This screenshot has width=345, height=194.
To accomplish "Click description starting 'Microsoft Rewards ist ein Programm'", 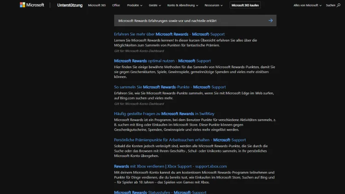I will click(x=195, y=125).
